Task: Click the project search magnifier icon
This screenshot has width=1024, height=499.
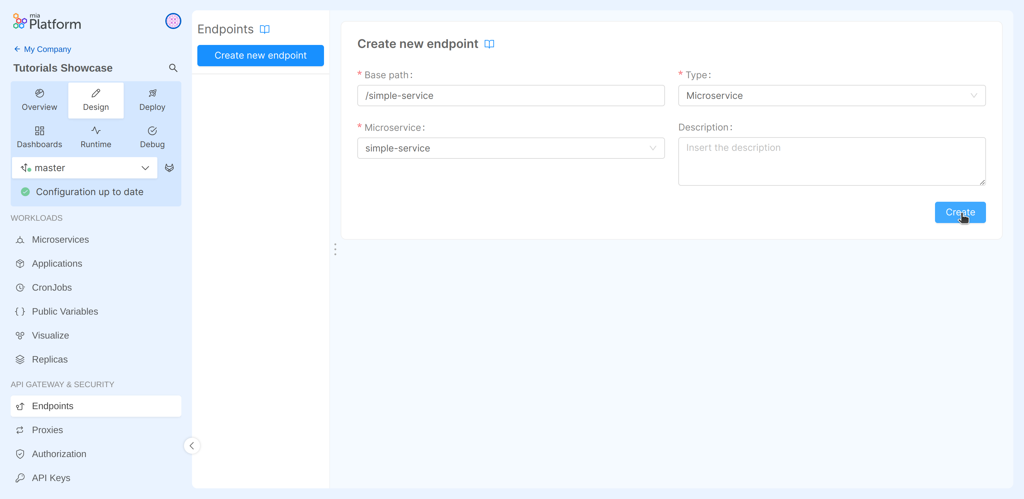Action: click(173, 68)
